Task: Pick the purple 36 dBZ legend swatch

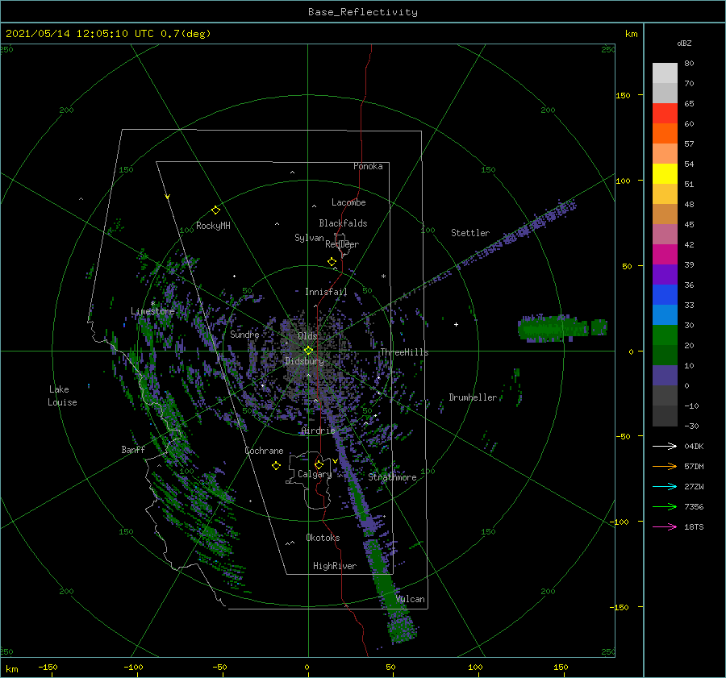Action: (665, 275)
